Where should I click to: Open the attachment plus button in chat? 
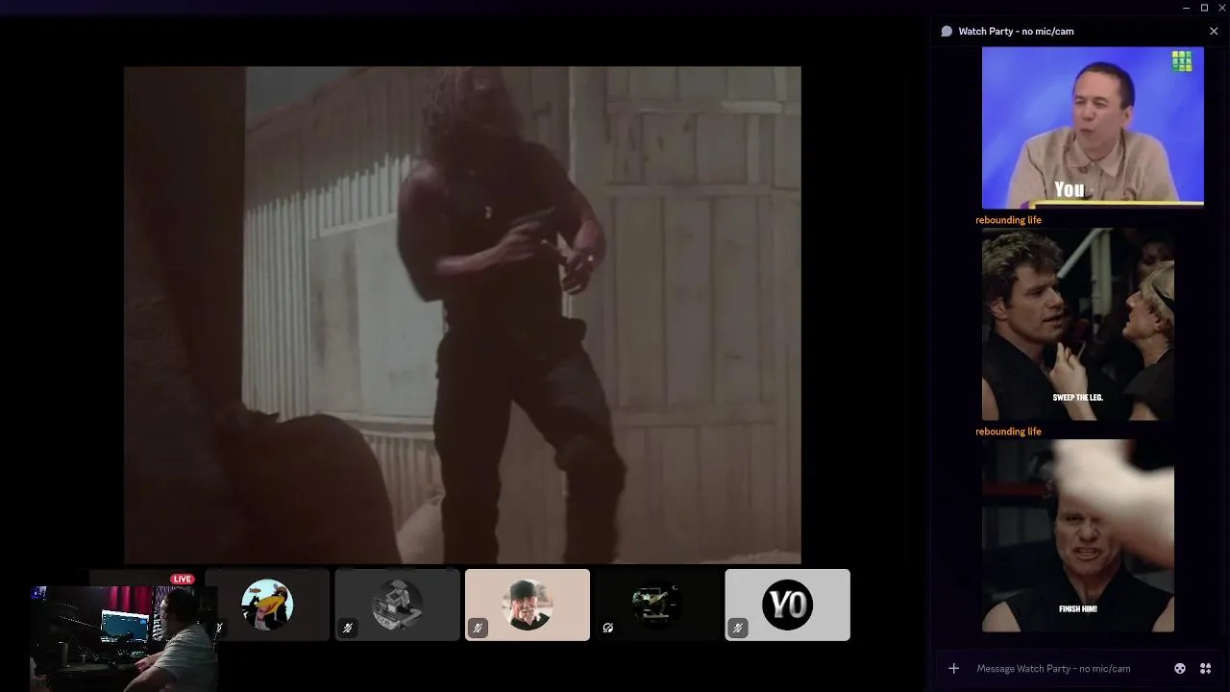tap(953, 668)
